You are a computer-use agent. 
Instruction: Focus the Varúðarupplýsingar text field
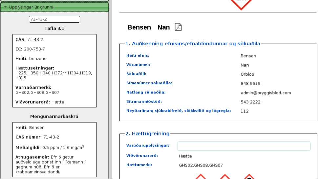pyautogui.click(x=244, y=146)
